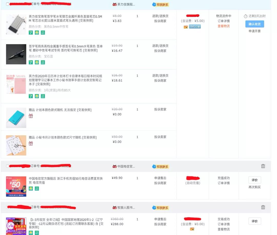Click the gift icon under the free planner item
Viewport: 277px width, 235px height.
click(x=31, y=116)
